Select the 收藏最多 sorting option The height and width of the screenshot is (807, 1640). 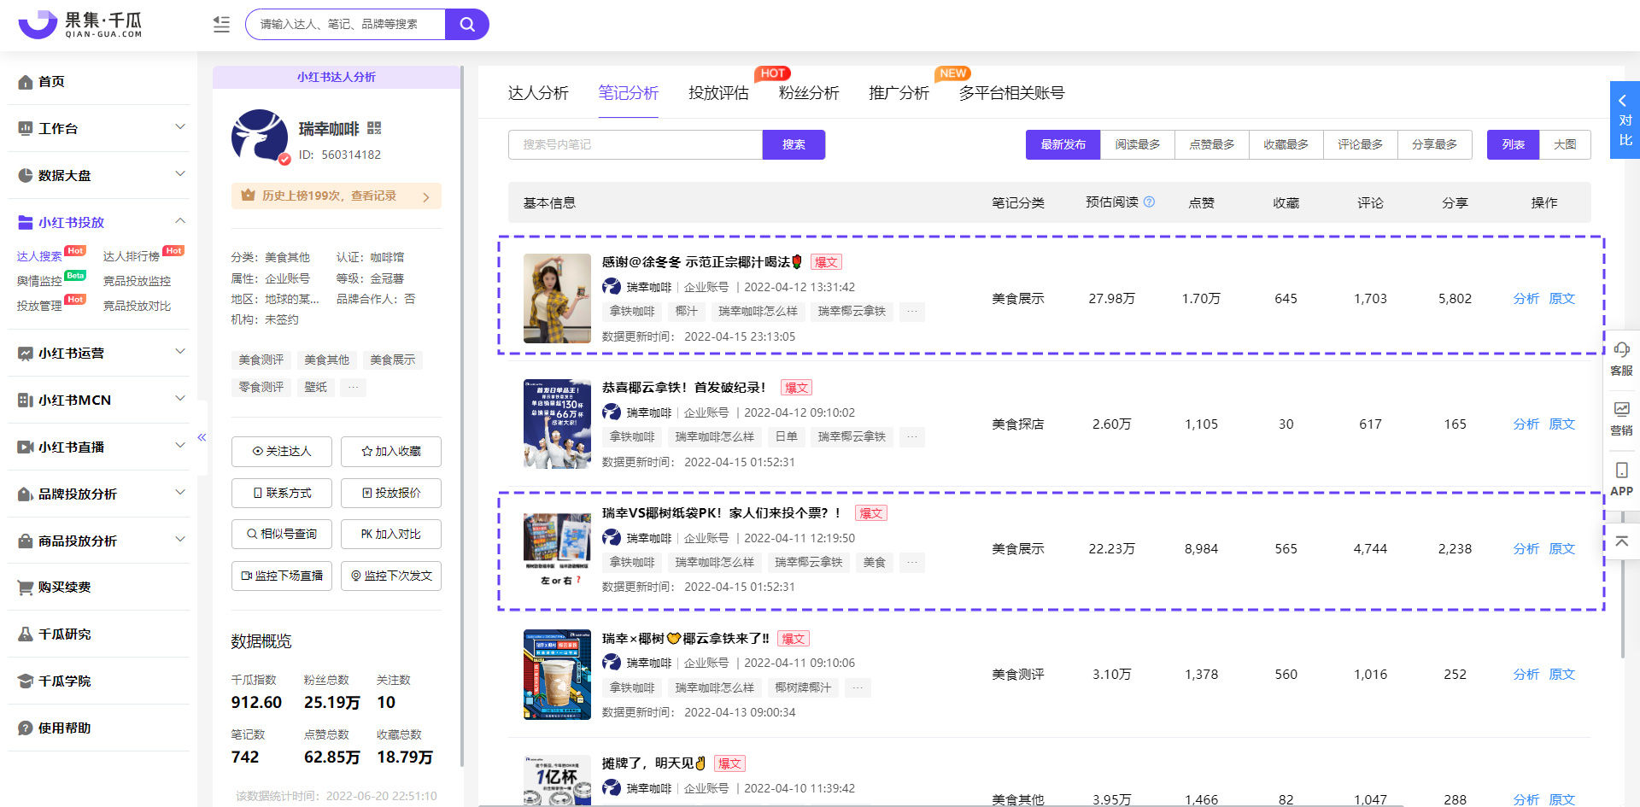tap(1286, 144)
